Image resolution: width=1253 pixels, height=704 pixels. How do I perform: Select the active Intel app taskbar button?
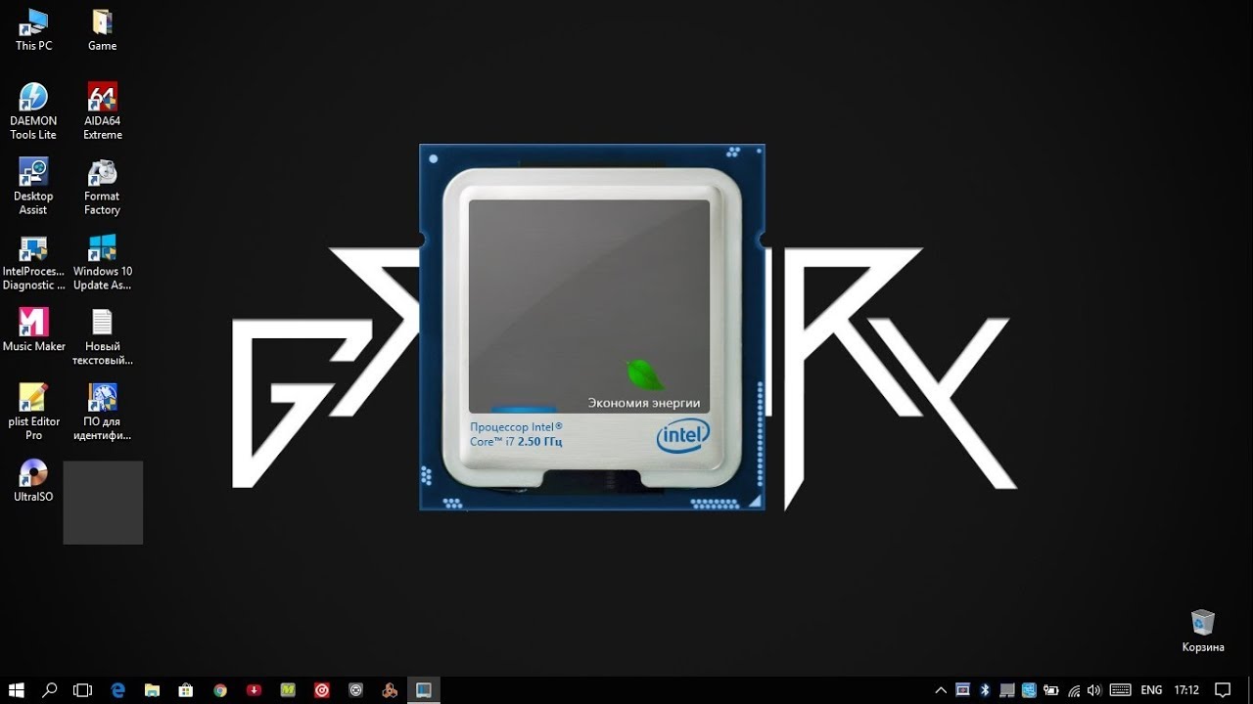coord(423,690)
